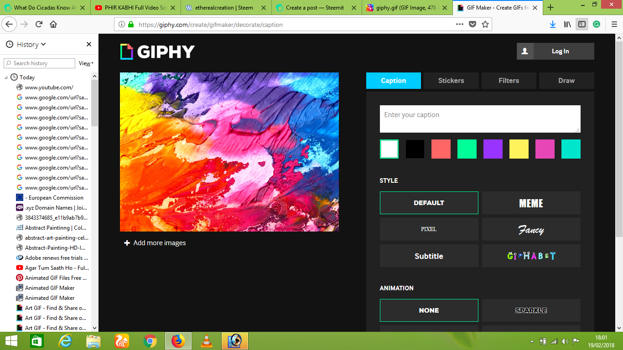Open the Firefox hamburger menu

click(x=613, y=25)
